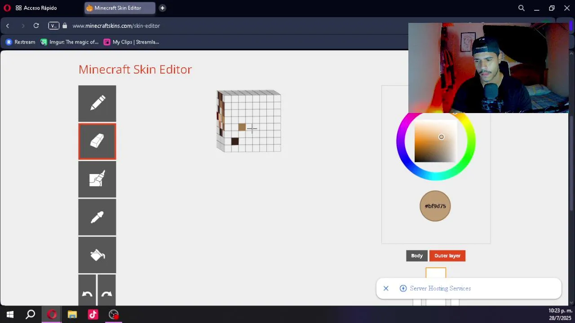Image resolution: width=575 pixels, height=323 pixels.
Task: Open a new browser tab
Action: pyautogui.click(x=162, y=8)
